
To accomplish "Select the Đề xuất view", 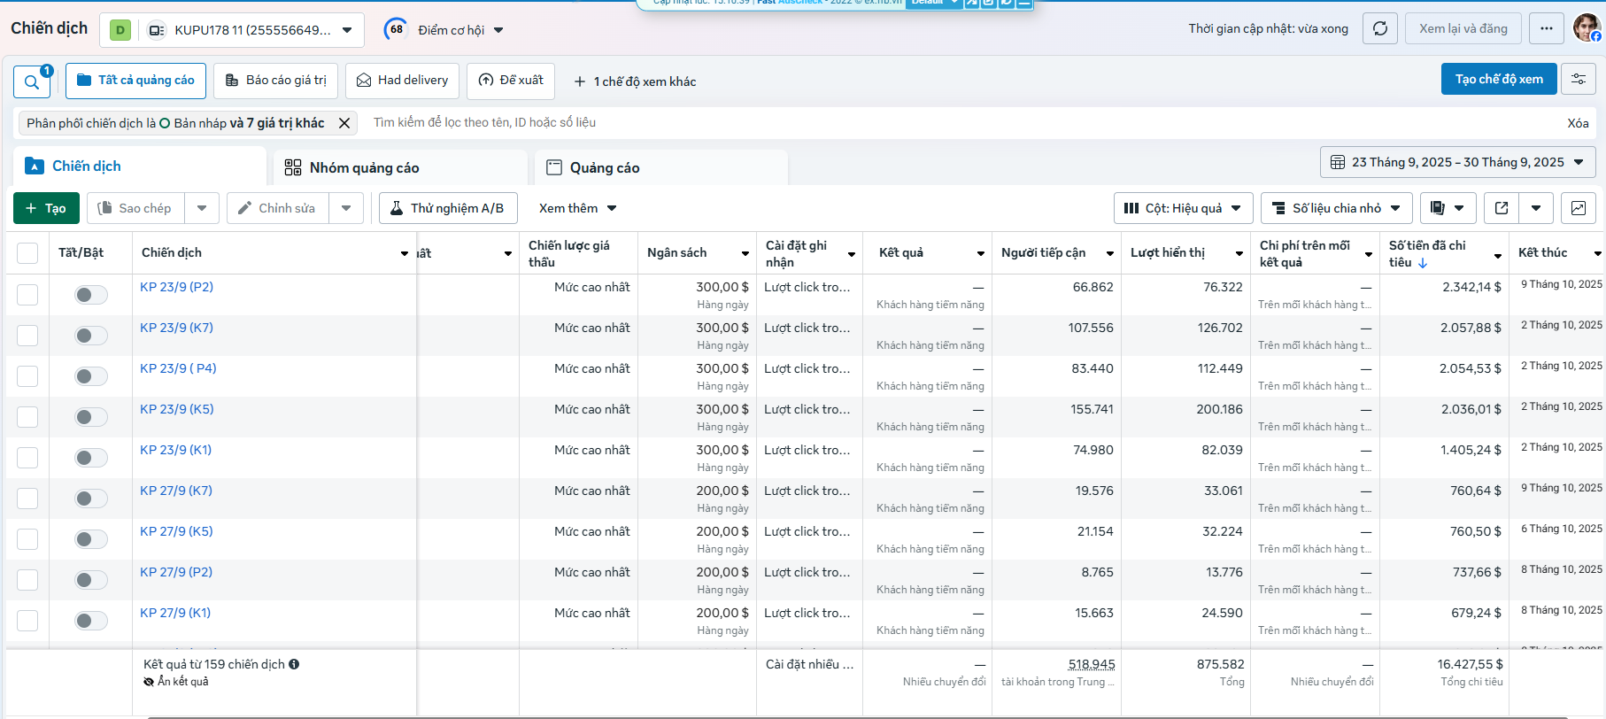I will pyautogui.click(x=511, y=81).
